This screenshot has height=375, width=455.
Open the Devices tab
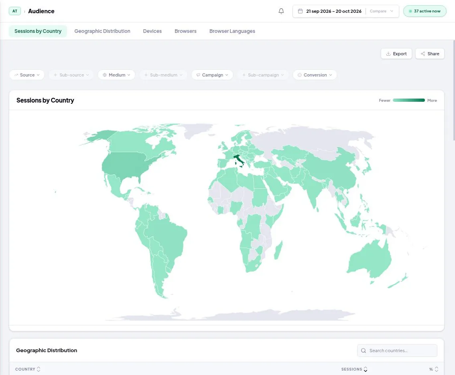tap(152, 31)
